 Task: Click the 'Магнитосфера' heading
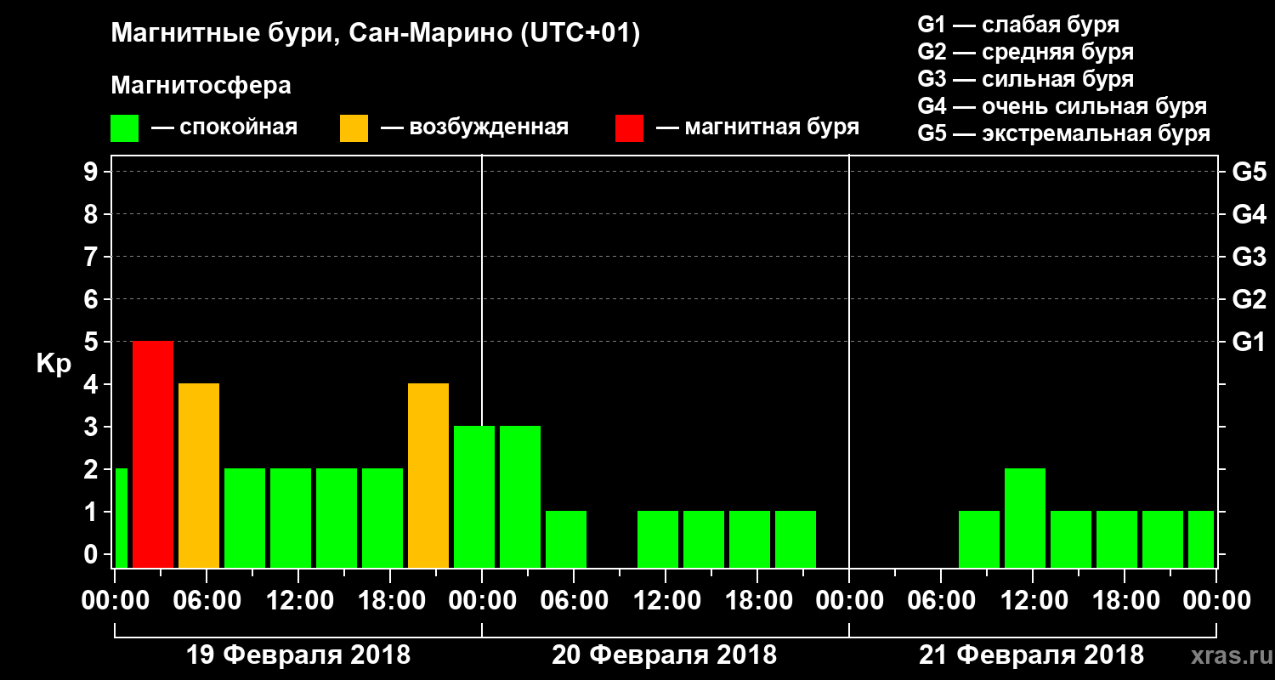[x=201, y=86]
